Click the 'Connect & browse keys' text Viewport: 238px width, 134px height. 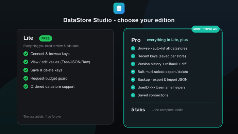pyautogui.click(x=50, y=54)
